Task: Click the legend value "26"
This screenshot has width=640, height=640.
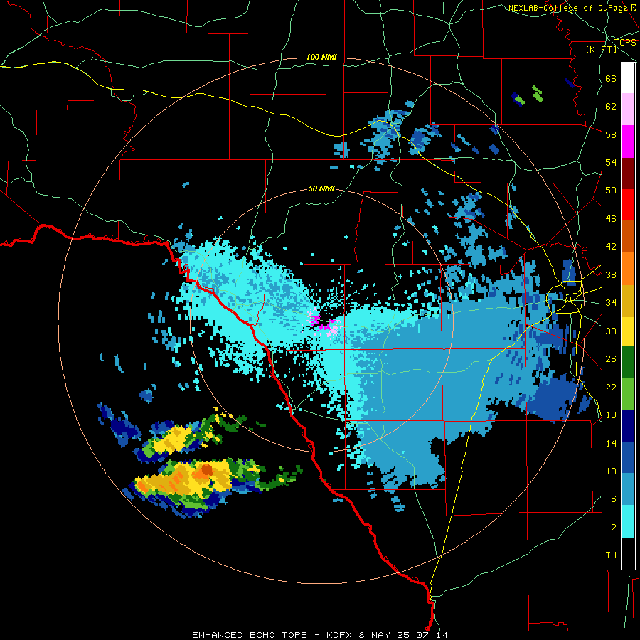Action: point(611,359)
